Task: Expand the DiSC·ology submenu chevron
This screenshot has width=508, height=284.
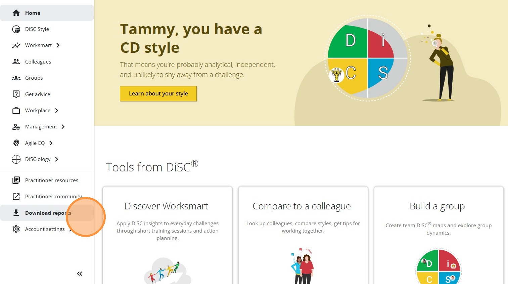Action: point(56,159)
